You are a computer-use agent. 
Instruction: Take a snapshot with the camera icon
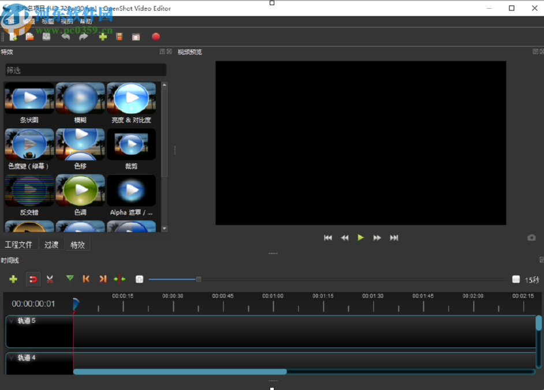click(531, 237)
